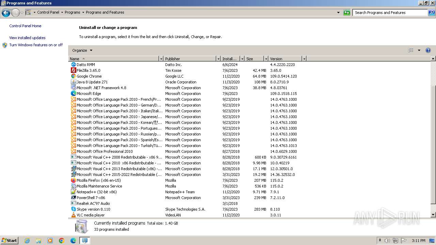Screen dimensions: 436x245
Task: Click the Control Panel breadcrumb
Action: tap(48, 12)
